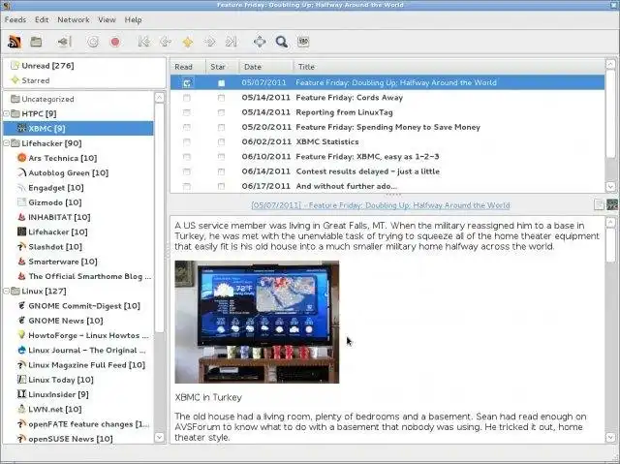Screen dimensions: 620x464
Task: Collapse the HTPC folder
Action: click(7, 114)
